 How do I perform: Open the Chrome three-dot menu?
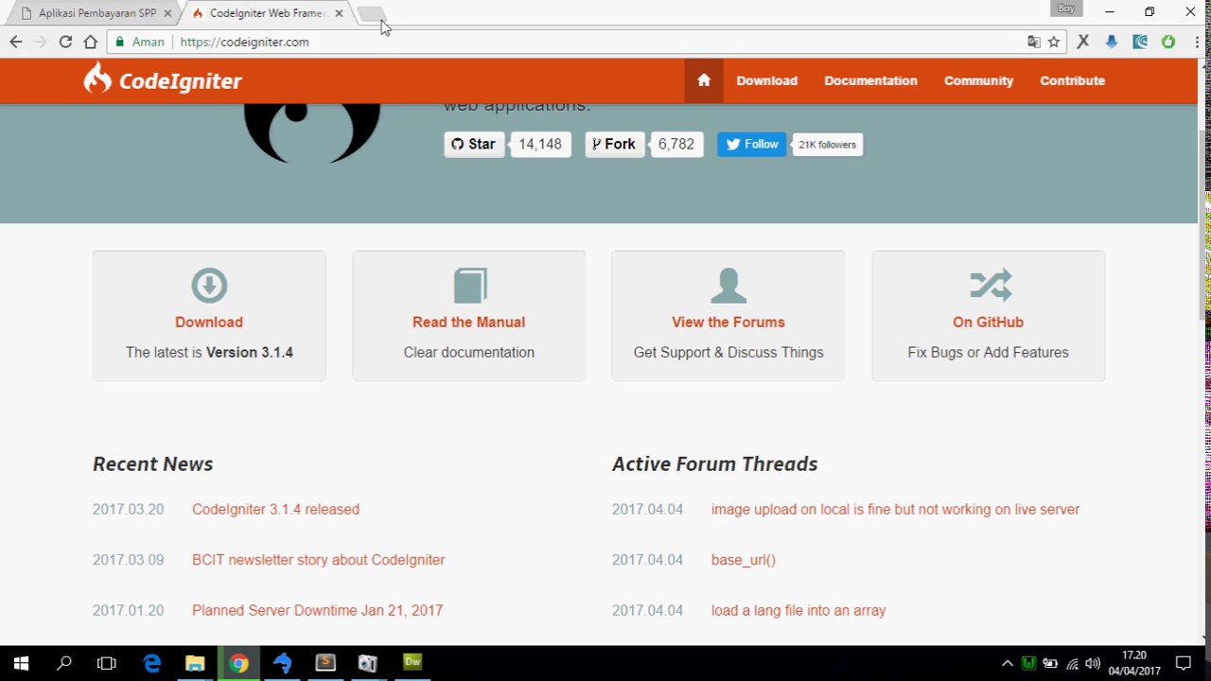(x=1197, y=42)
